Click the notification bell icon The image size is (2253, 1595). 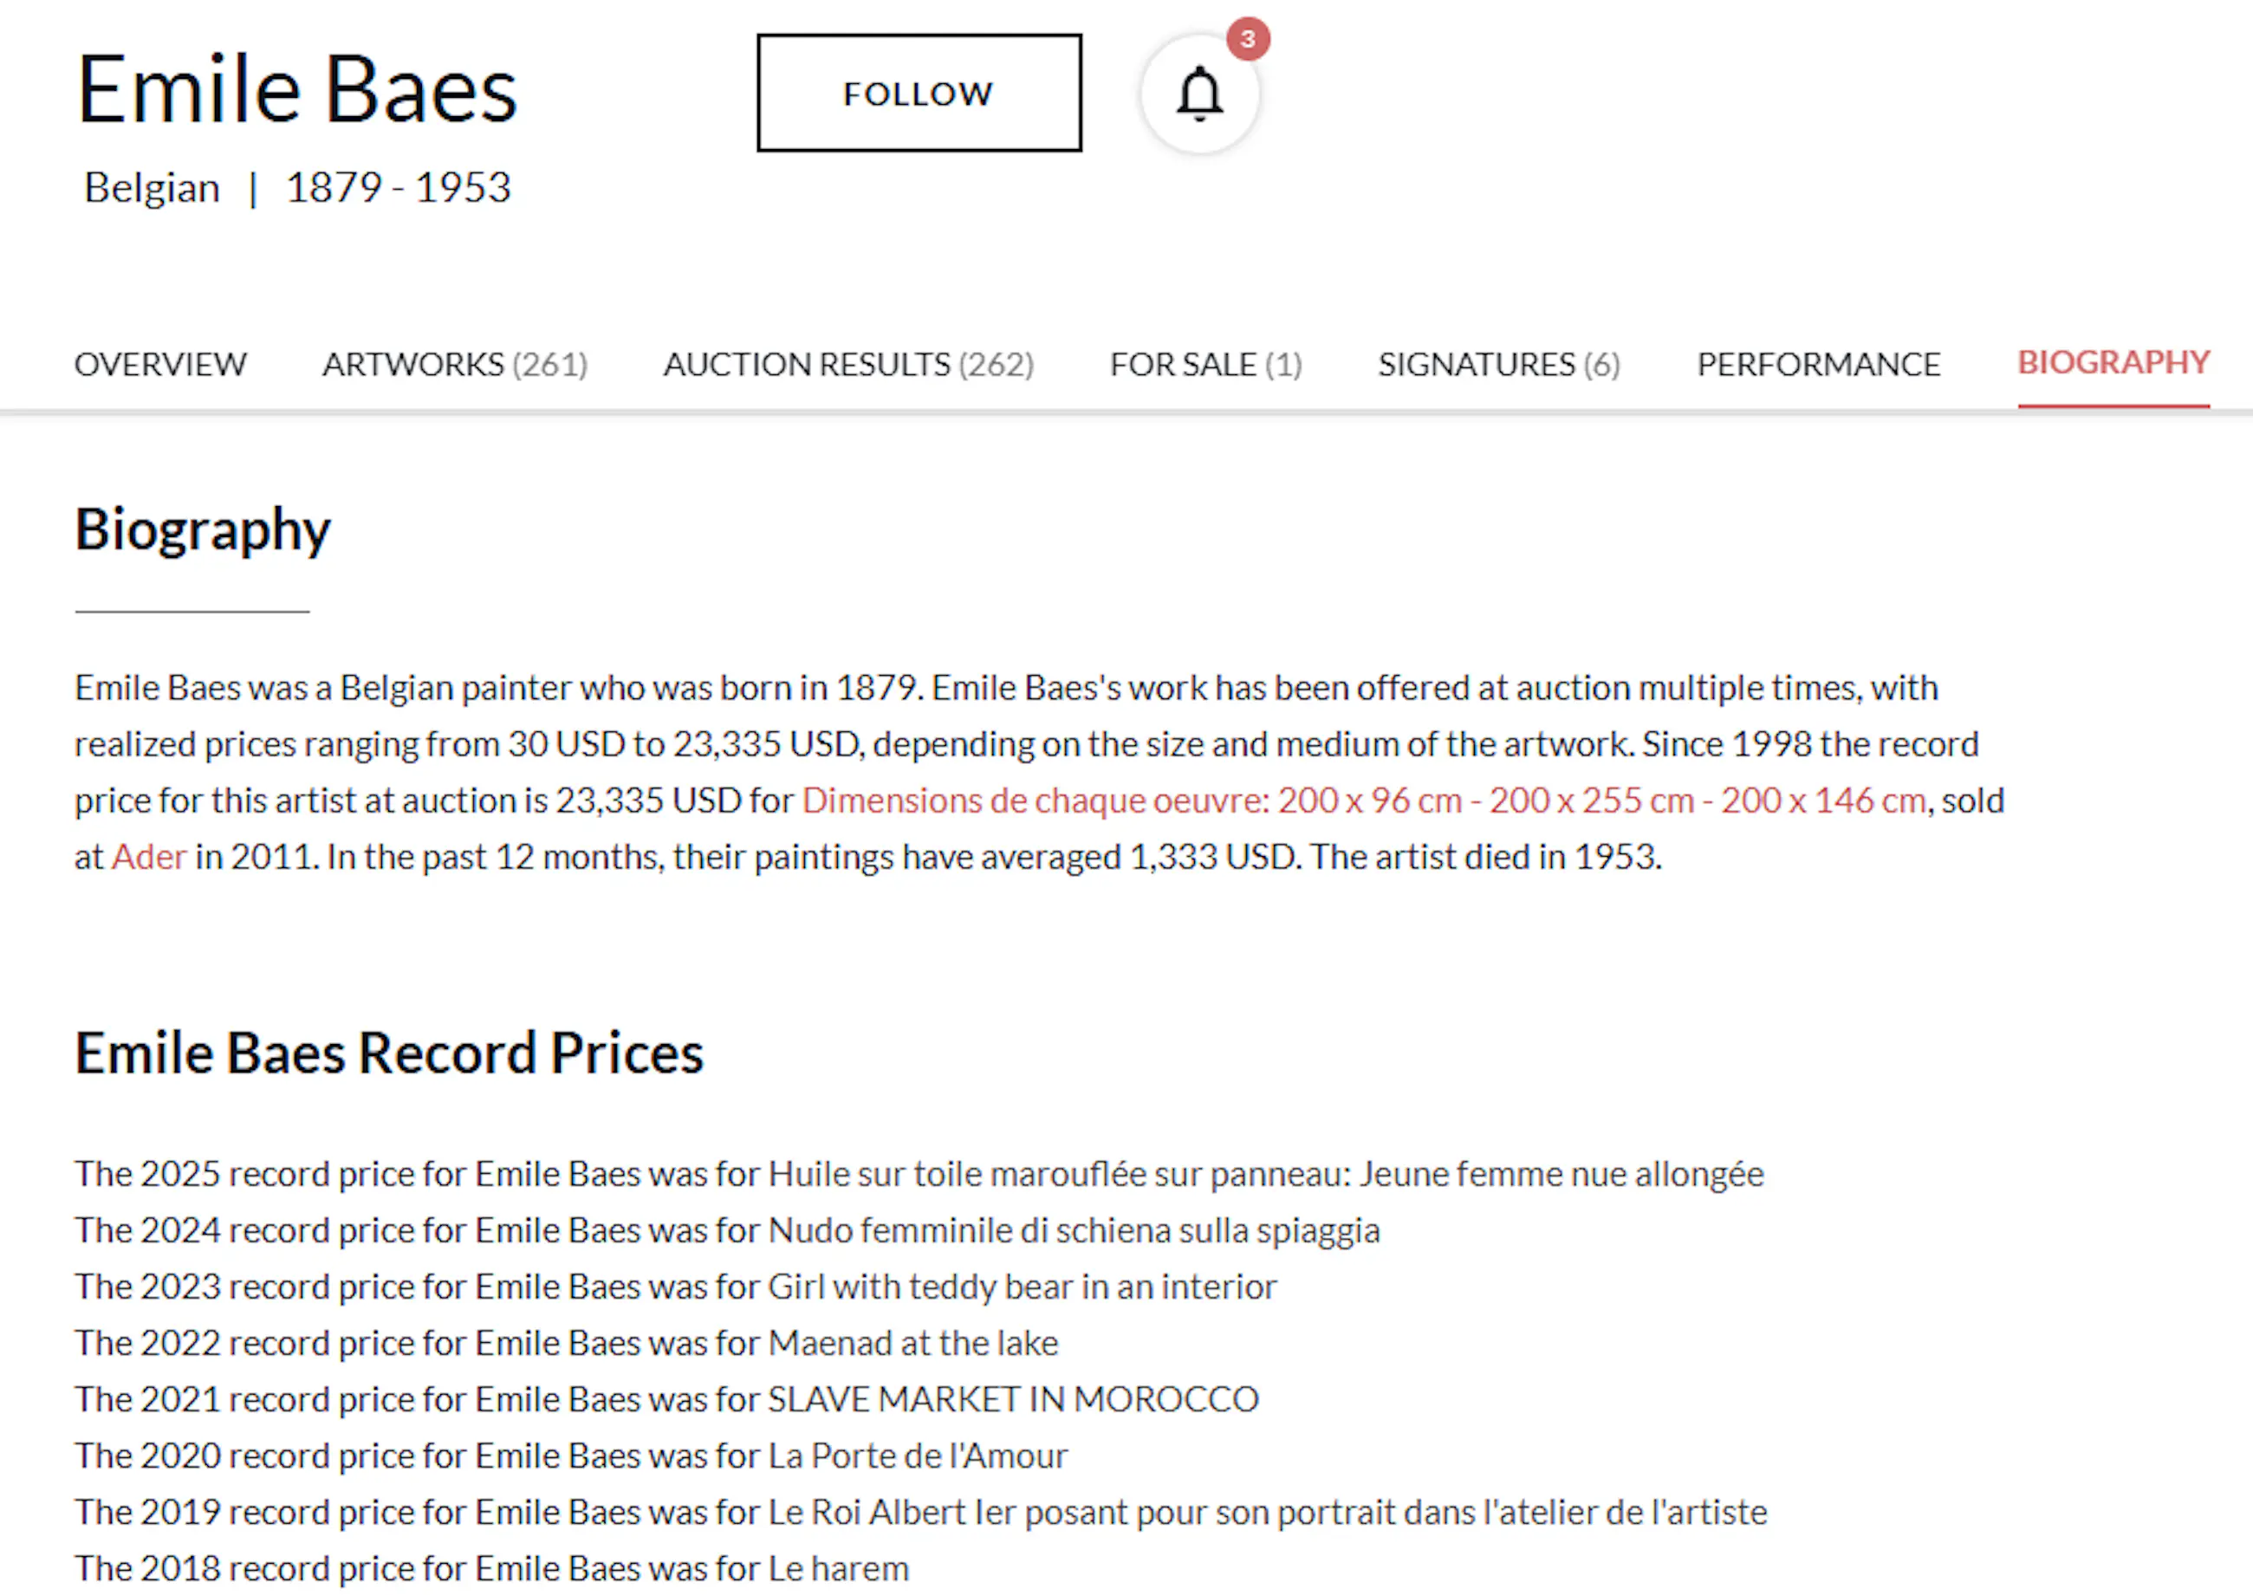(1199, 94)
